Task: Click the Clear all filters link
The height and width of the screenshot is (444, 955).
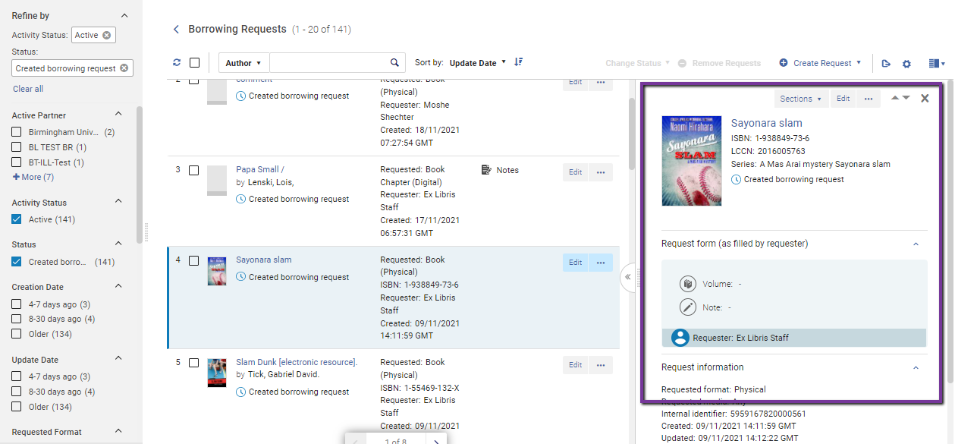Action: (28, 89)
